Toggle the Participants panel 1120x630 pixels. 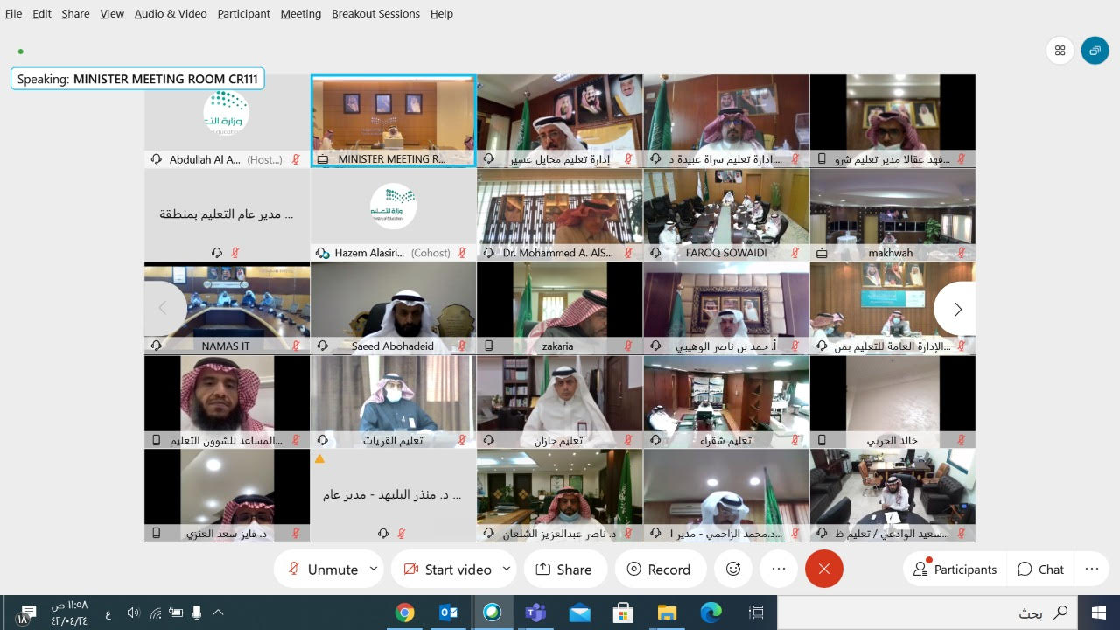click(x=955, y=569)
